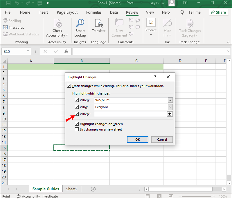Expand the When date dropdown
232x199 pixels.
pyautogui.click(x=170, y=100)
